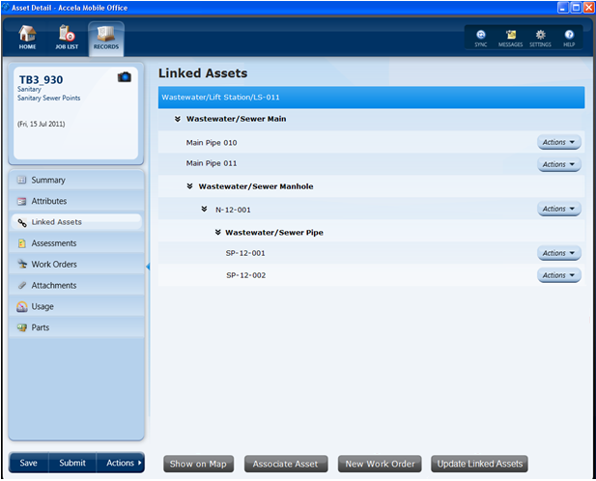
Task: Click the Help icon
Action: (x=569, y=37)
